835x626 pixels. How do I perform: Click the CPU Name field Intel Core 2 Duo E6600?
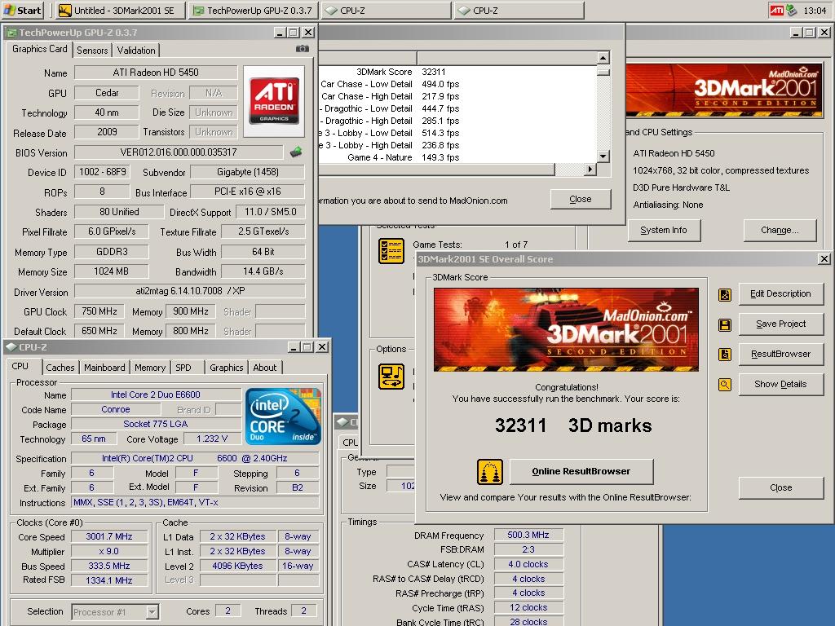[156, 395]
